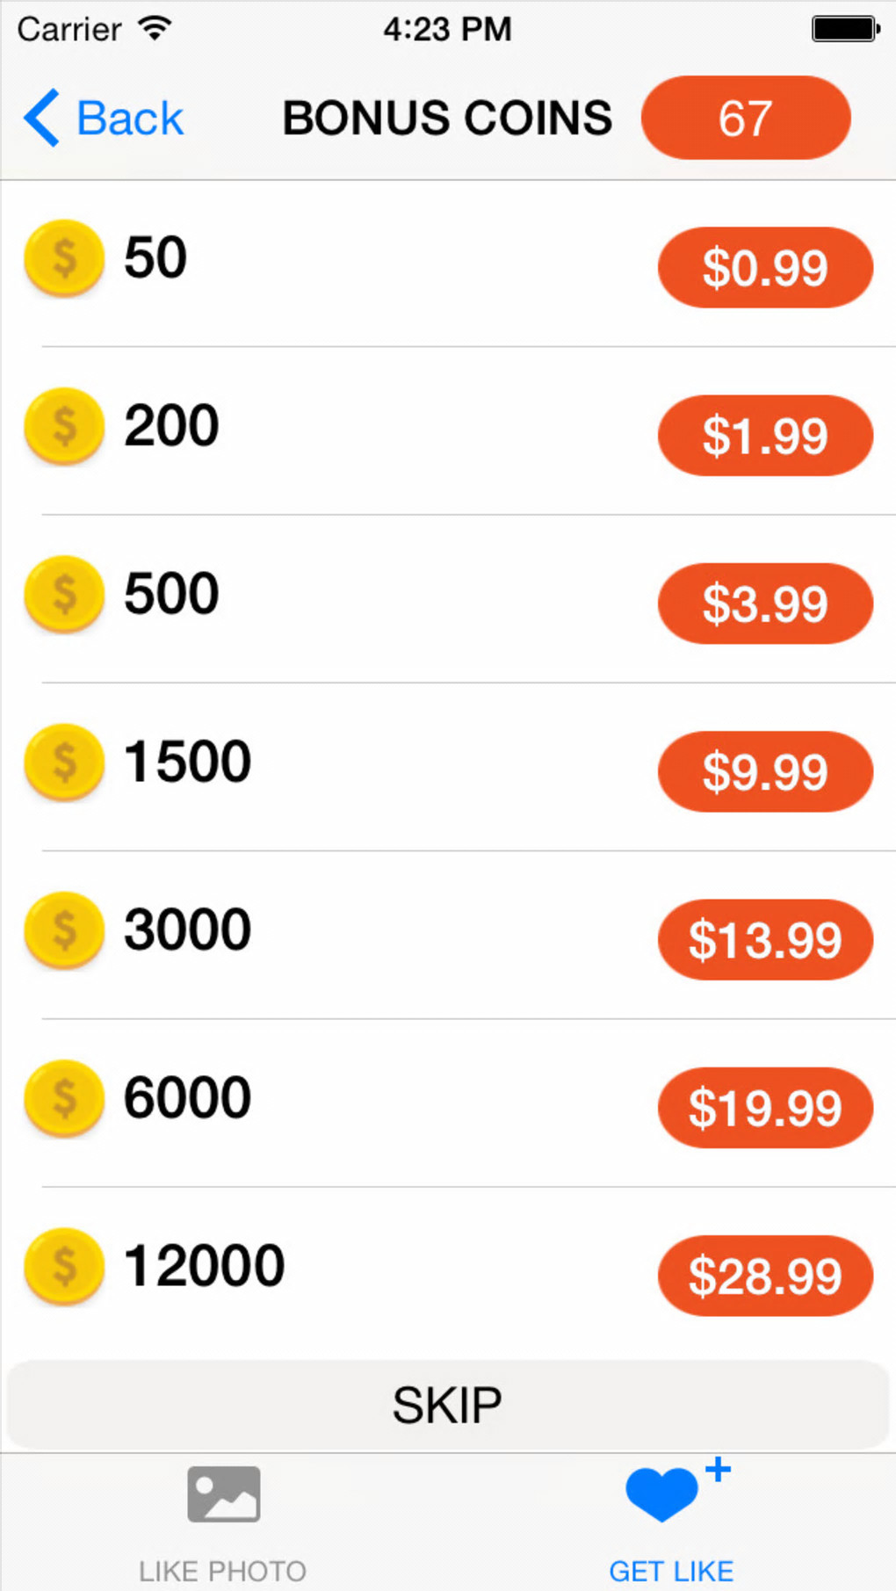This screenshot has height=1591, width=896.
Task: Tap the $19.99 price button
Action: coord(765,1108)
